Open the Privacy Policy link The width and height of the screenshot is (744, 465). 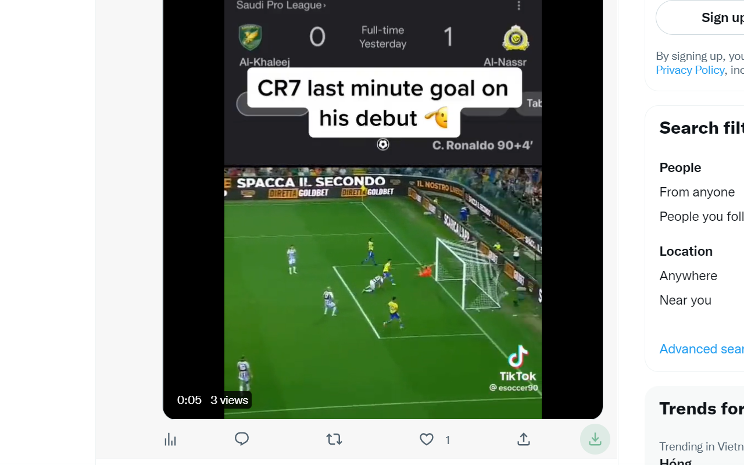[690, 70]
